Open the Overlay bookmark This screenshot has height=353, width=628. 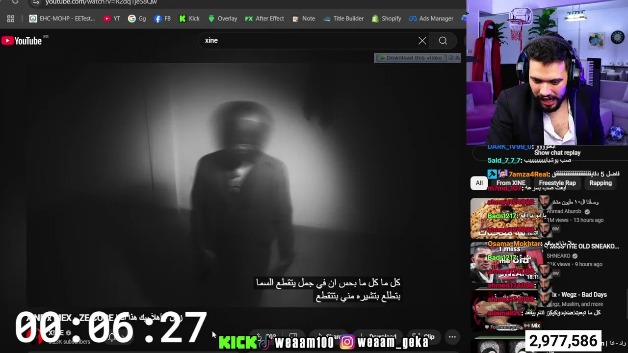click(223, 19)
